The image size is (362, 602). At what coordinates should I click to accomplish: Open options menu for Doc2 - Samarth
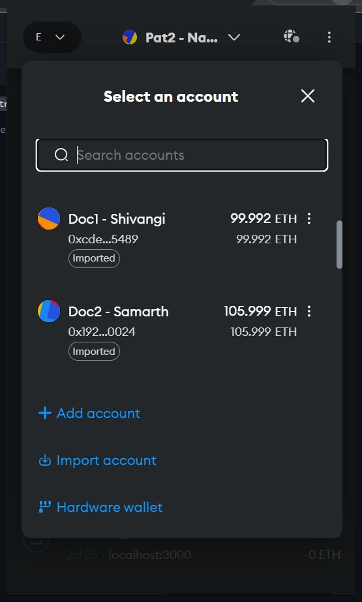(x=309, y=311)
